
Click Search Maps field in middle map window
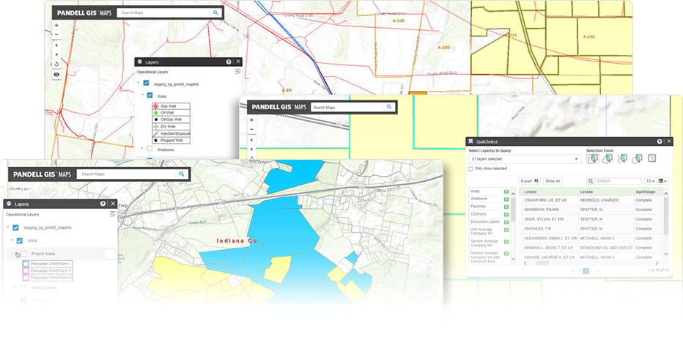pyautogui.click(x=347, y=107)
